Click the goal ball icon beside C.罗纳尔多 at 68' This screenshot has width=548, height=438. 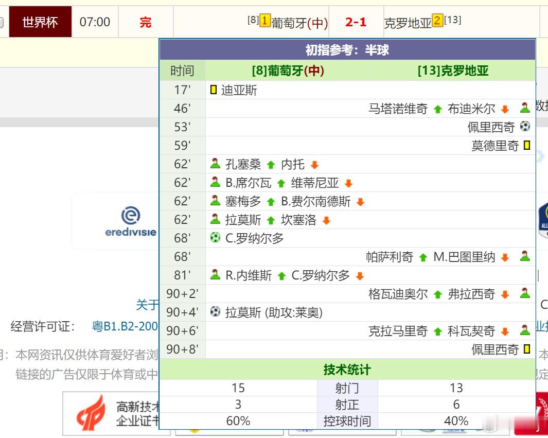tap(215, 238)
